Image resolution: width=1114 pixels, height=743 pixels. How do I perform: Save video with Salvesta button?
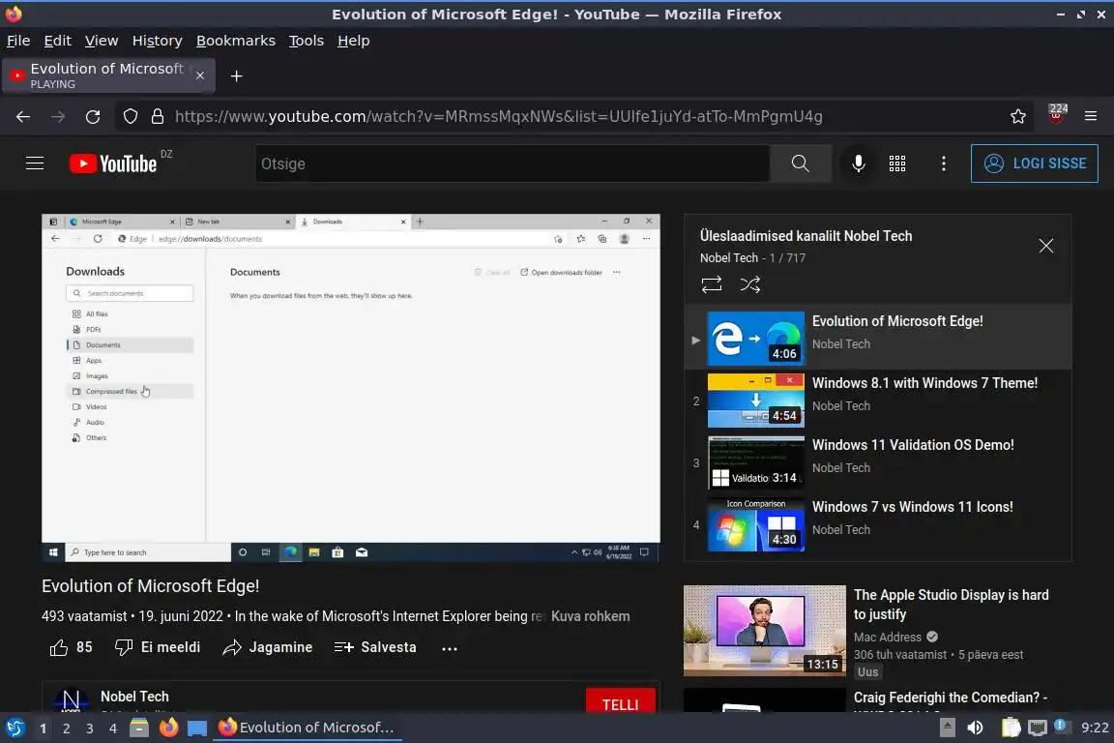point(375,648)
